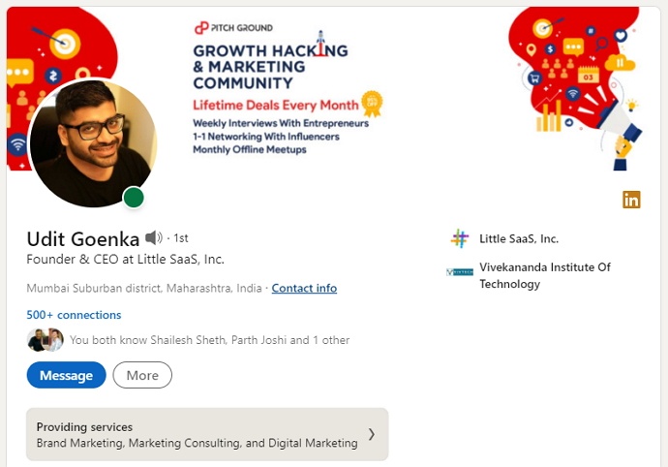
Task: Click the '1-1 Networking With Influencers' banner line
Action: 266,137
